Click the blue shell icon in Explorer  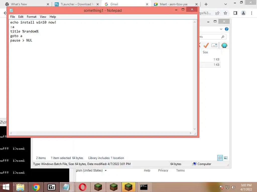224,45
